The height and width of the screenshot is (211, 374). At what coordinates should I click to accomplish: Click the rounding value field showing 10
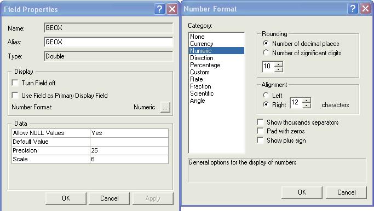click(x=268, y=67)
